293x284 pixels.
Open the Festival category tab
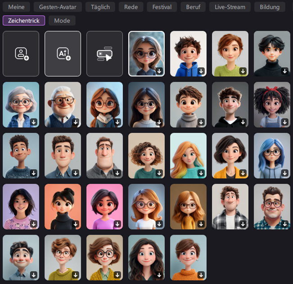[x=162, y=7]
